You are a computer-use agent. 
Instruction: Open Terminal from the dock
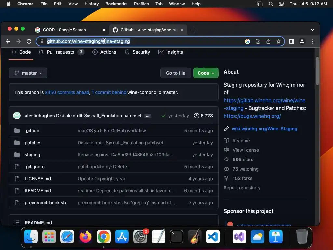pyautogui.click(x=177, y=237)
